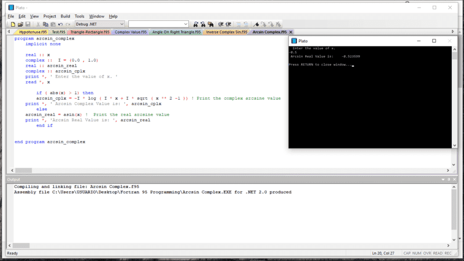Open the Build menu
Screen dimensions: 464x261
coord(65,16)
